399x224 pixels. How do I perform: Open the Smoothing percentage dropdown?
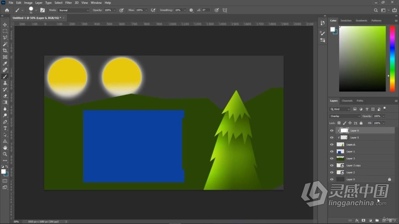[x=185, y=10]
